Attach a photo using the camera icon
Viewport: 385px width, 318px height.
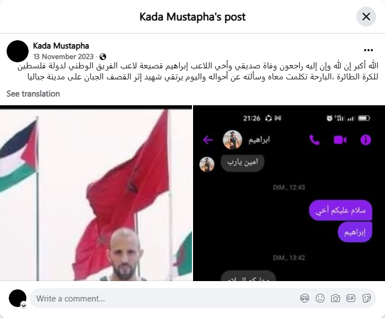pyautogui.click(x=335, y=298)
